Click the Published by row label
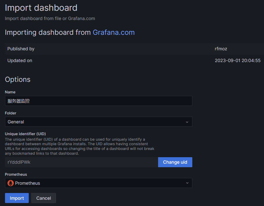The image size is (264, 206). (21, 49)
